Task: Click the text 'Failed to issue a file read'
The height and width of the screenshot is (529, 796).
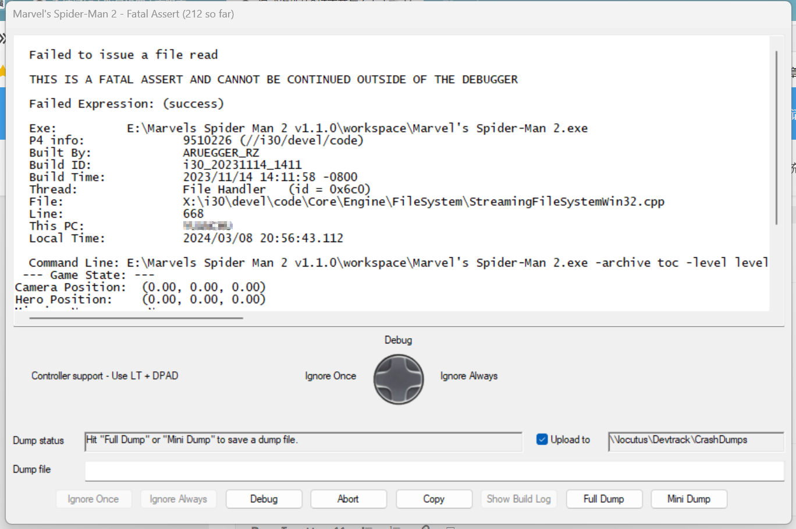Action: (123, 55)
